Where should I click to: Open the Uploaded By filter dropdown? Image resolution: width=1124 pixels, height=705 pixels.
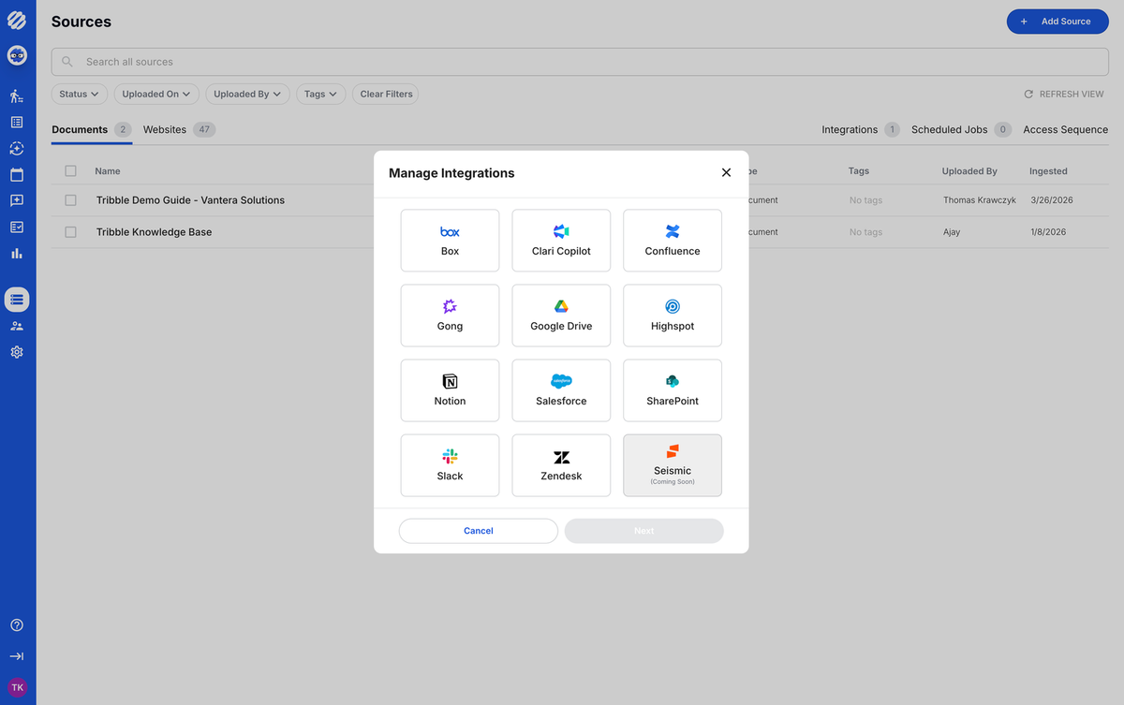[x=247, y=94]
